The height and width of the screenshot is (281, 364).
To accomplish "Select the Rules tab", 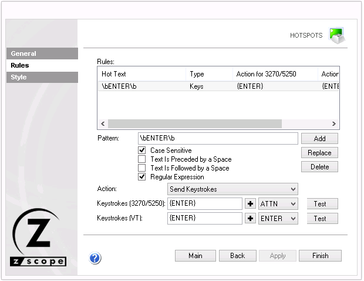I will pyautogui.click(x=42, y=65).
